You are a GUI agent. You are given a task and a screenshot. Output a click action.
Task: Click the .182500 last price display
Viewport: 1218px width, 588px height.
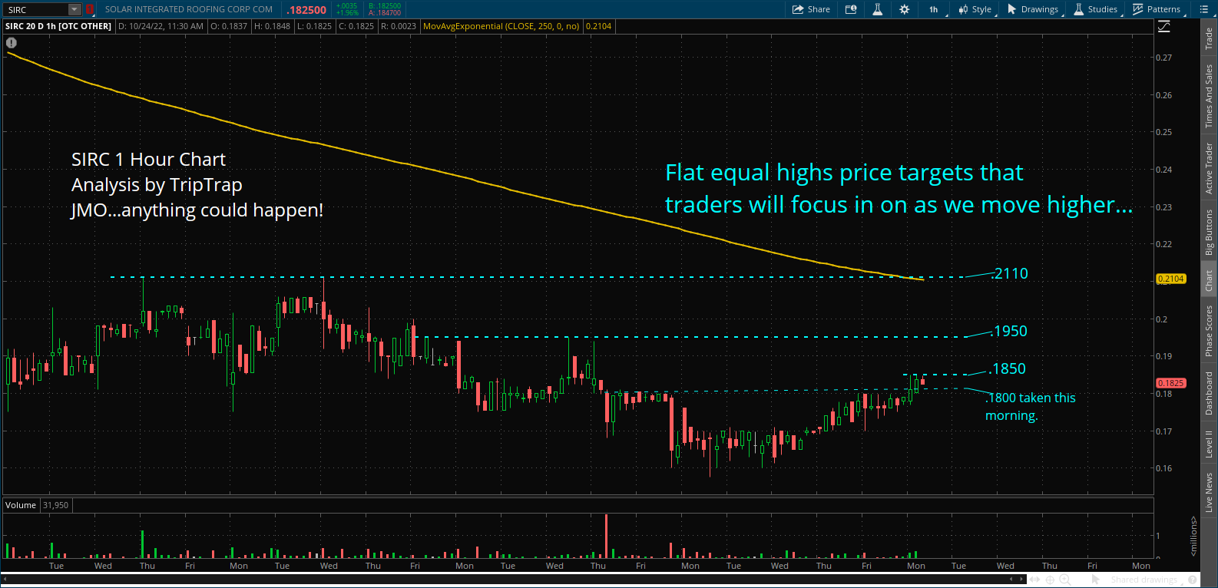point(307,10)
